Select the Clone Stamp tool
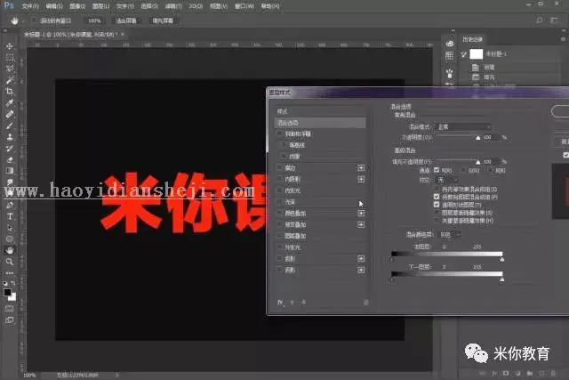The image size is (569, 380). (10, 137)
